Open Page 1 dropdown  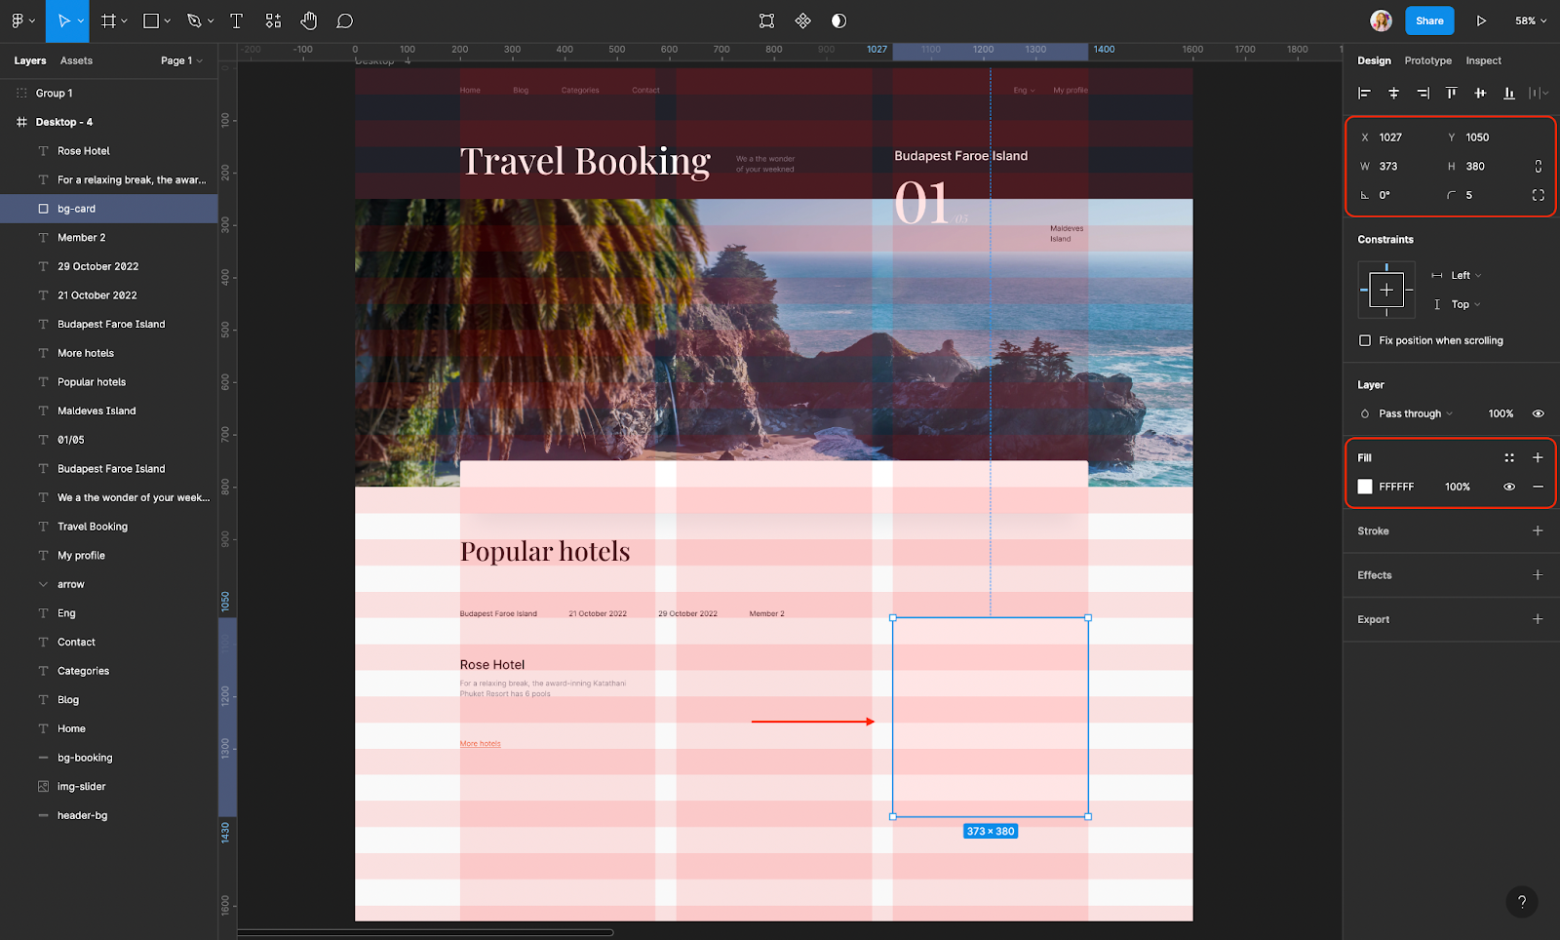[181, 60]
